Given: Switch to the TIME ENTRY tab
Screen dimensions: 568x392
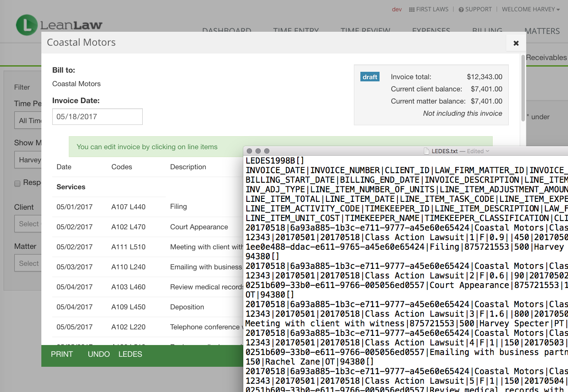Looking at the screenshot, I should coord(296,31).
